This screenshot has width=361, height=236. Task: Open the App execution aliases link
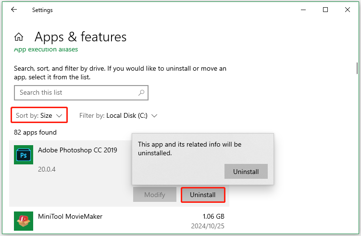tap(46, 50)
